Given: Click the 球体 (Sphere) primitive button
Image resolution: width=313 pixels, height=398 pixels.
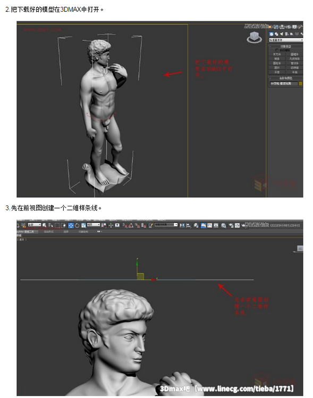Looking at the screenshot, I should coord(277,58).
